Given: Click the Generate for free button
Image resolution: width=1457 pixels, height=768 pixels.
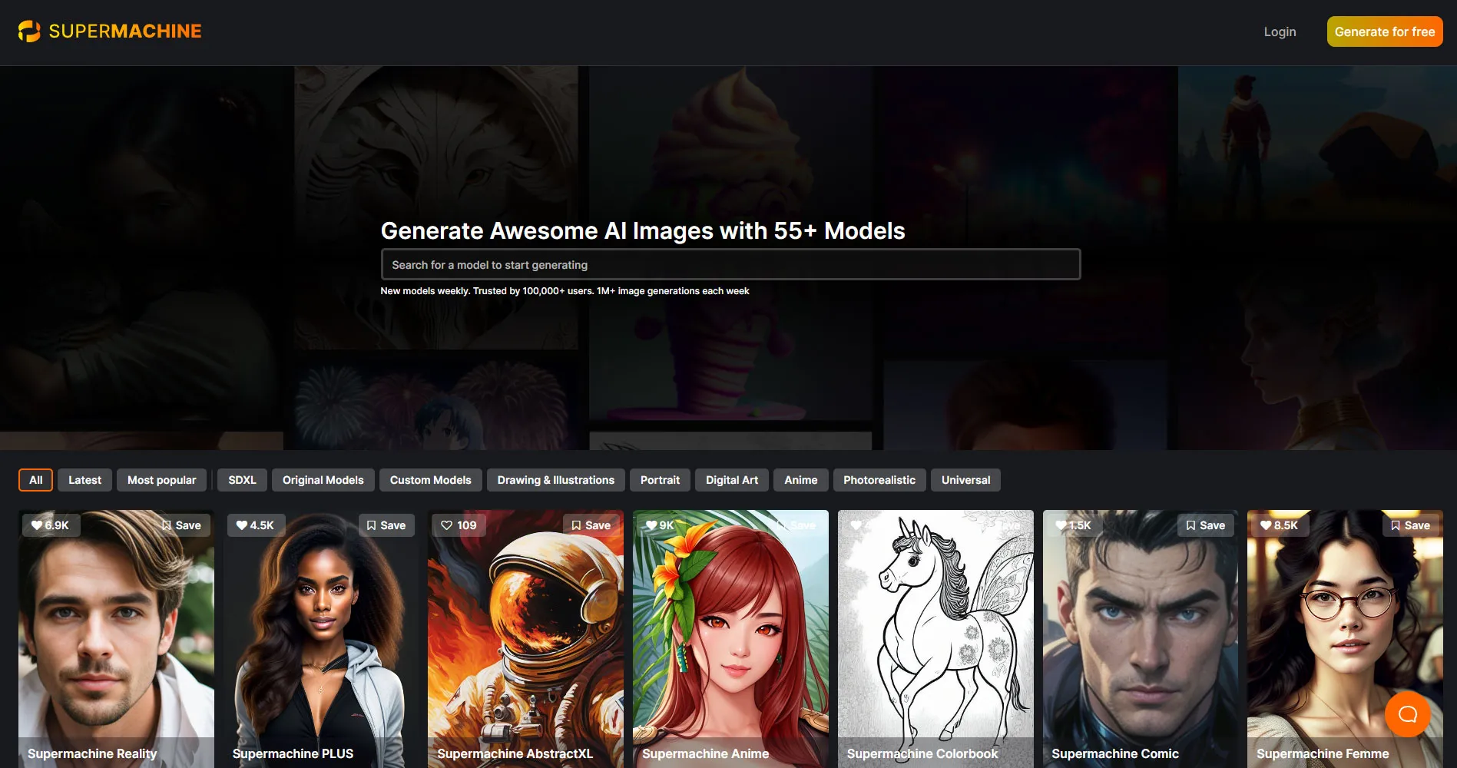Looking at the screenshot, I should pos(1385,31).
